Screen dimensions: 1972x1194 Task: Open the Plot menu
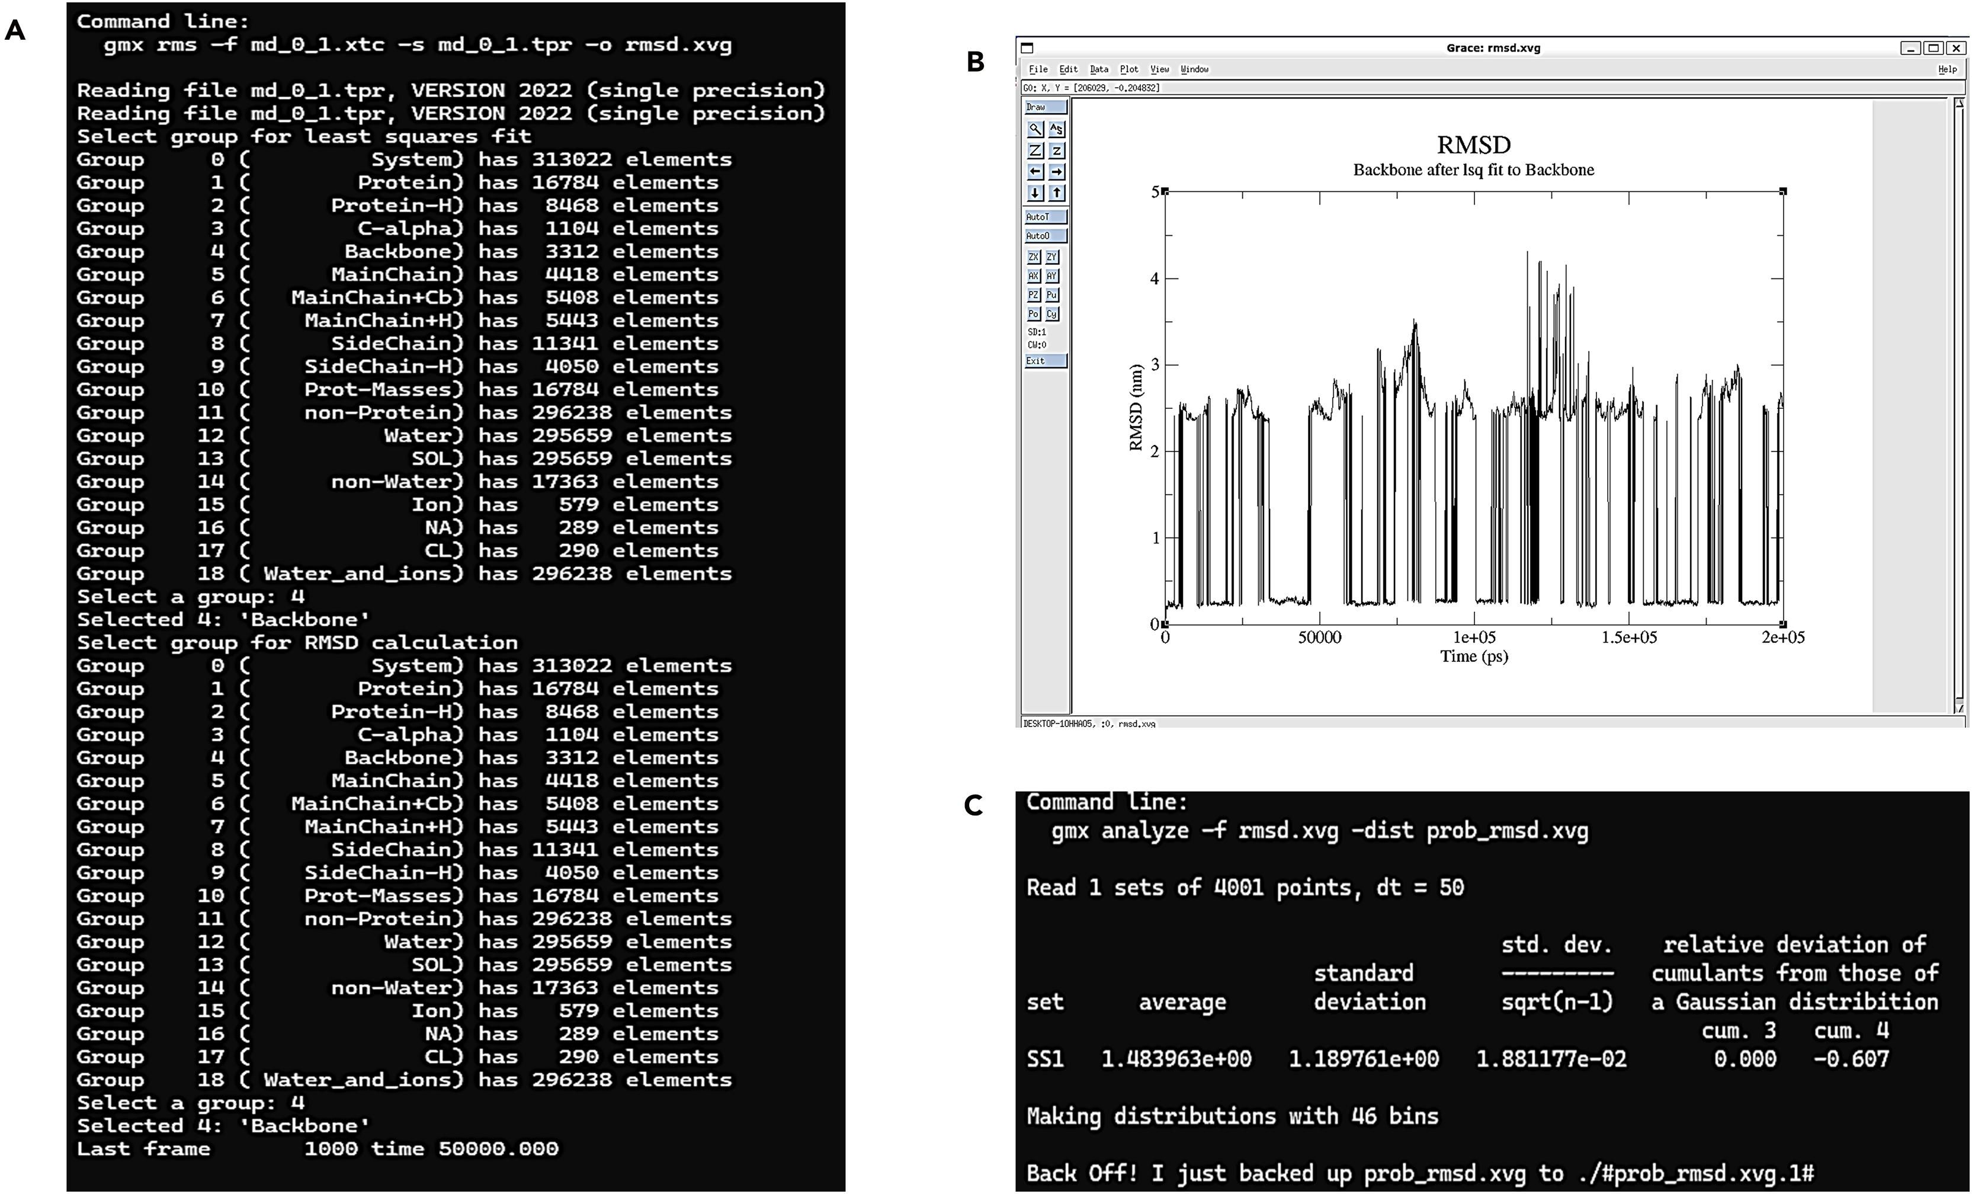1128,70
